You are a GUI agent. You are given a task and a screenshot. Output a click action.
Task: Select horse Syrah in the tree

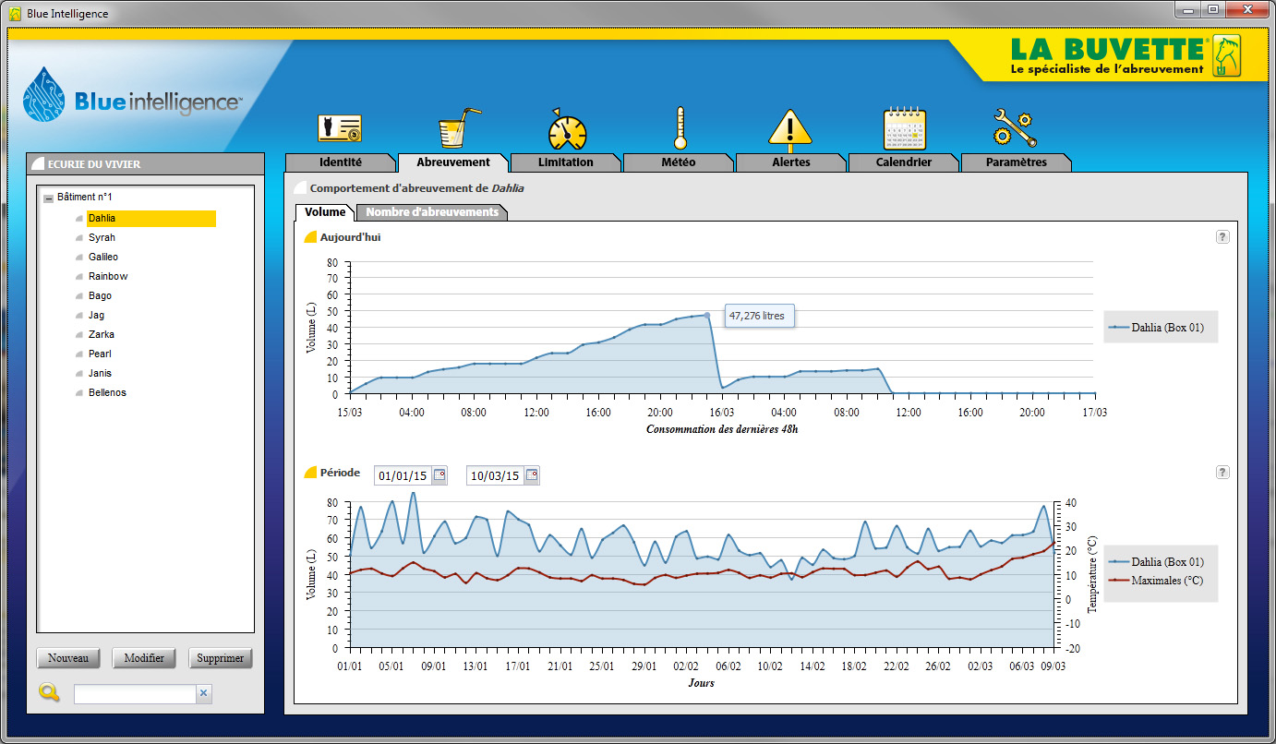coord(102,238)
